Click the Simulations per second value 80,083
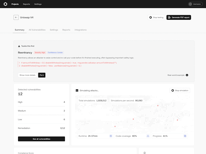206x154 pixels. (139, 101)
